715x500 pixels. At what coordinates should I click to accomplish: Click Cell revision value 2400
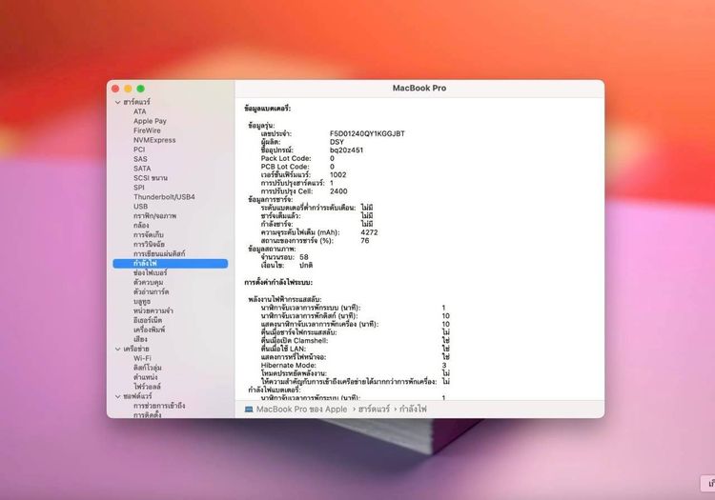point(338,191)
